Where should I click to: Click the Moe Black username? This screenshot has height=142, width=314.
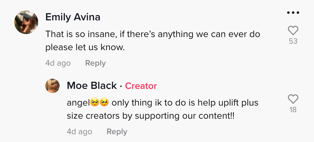[x=92, y=86]
